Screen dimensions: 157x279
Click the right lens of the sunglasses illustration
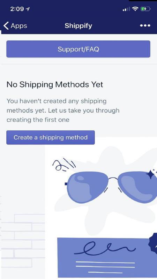(137, 187)
